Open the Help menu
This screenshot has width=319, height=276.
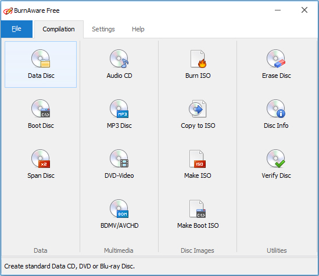point(138,29)
